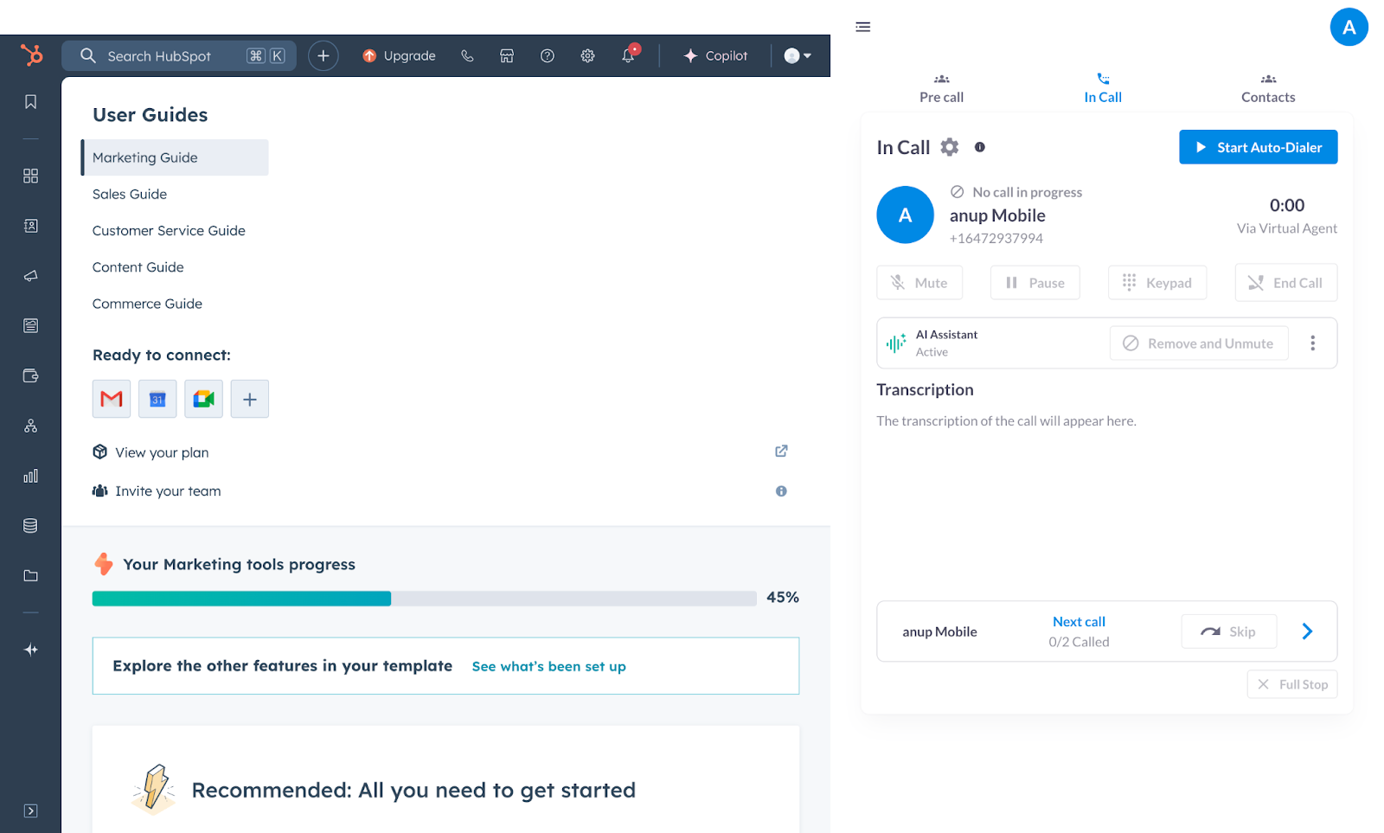Open the calling phone icon in top bar
Image resolution: width=1384 pixels, height=833 pixels.
coord(467,55)
